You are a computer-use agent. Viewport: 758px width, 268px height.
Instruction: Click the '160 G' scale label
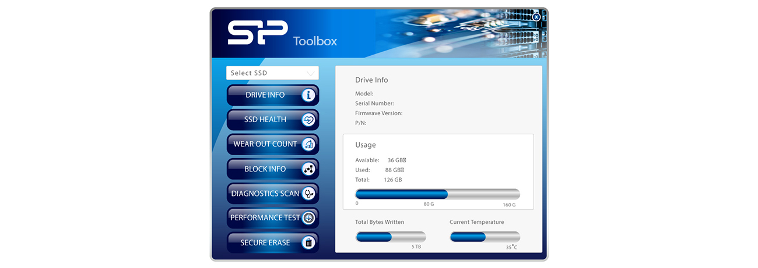[x=509, y=205]
